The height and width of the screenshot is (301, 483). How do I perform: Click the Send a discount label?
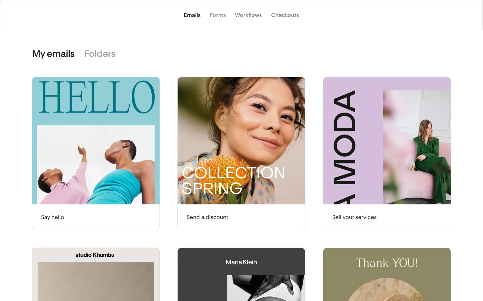tap(207, 217)
